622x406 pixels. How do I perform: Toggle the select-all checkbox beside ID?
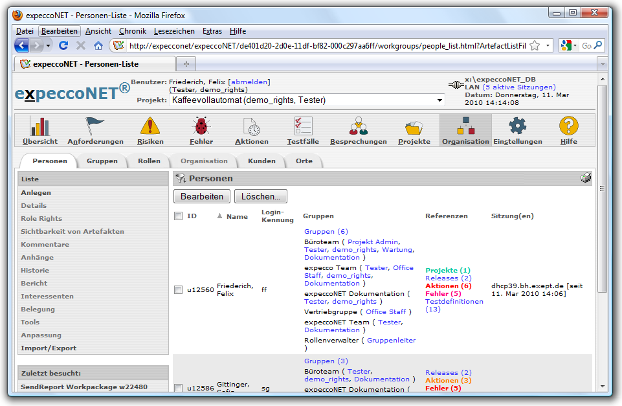[179, 216]
